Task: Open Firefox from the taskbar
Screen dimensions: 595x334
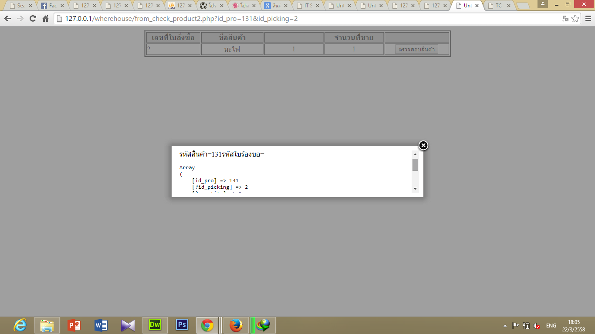Action: 236,325
